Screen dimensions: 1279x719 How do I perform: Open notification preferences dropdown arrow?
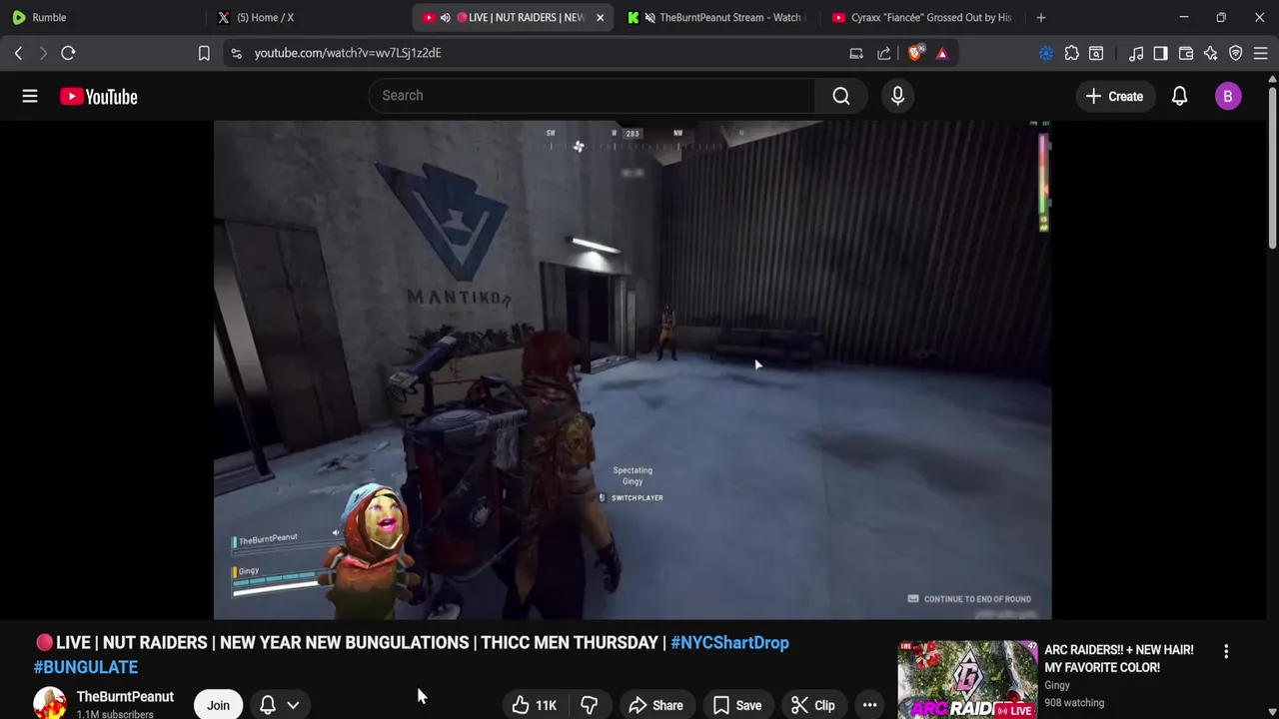point(293,705)
